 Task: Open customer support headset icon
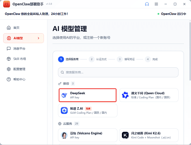(x=147, y=4)
